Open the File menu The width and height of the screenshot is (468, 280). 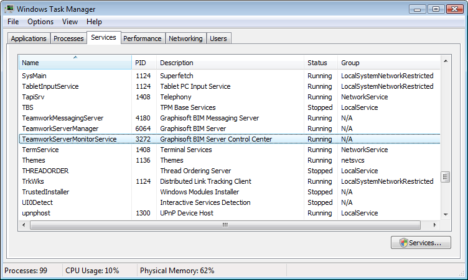tap(13, 22)
